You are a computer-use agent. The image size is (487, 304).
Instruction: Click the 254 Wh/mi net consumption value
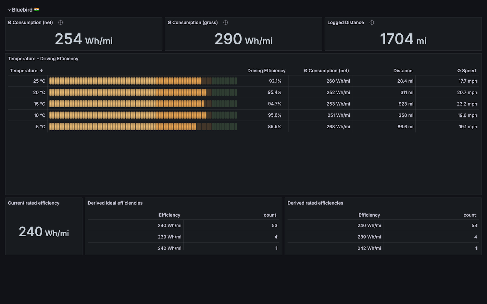tap(84, 40)
